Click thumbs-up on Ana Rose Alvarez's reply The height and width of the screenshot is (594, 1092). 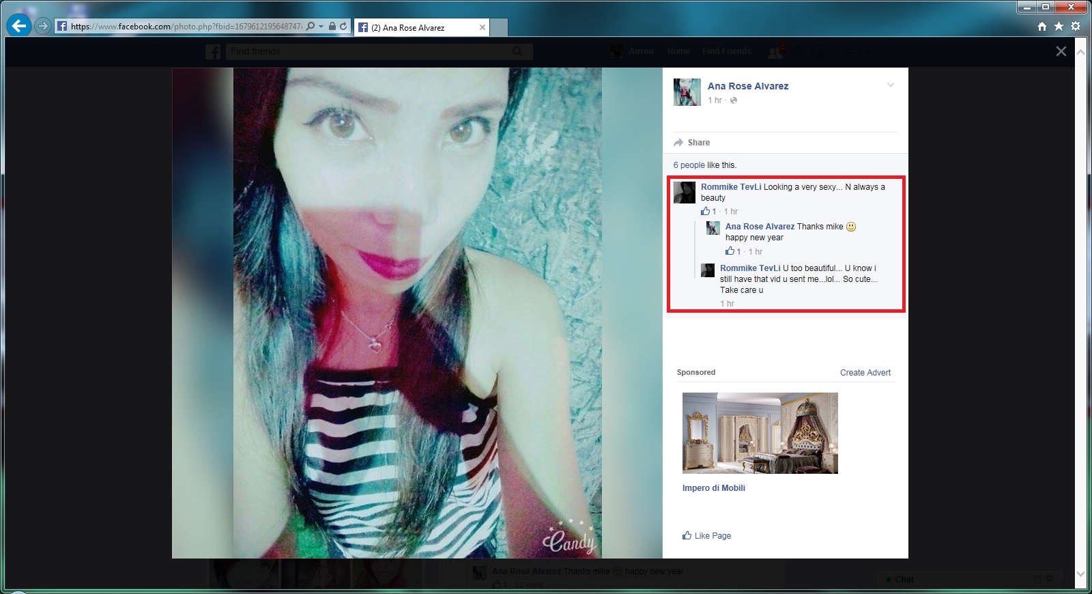(x=730, y=251)
